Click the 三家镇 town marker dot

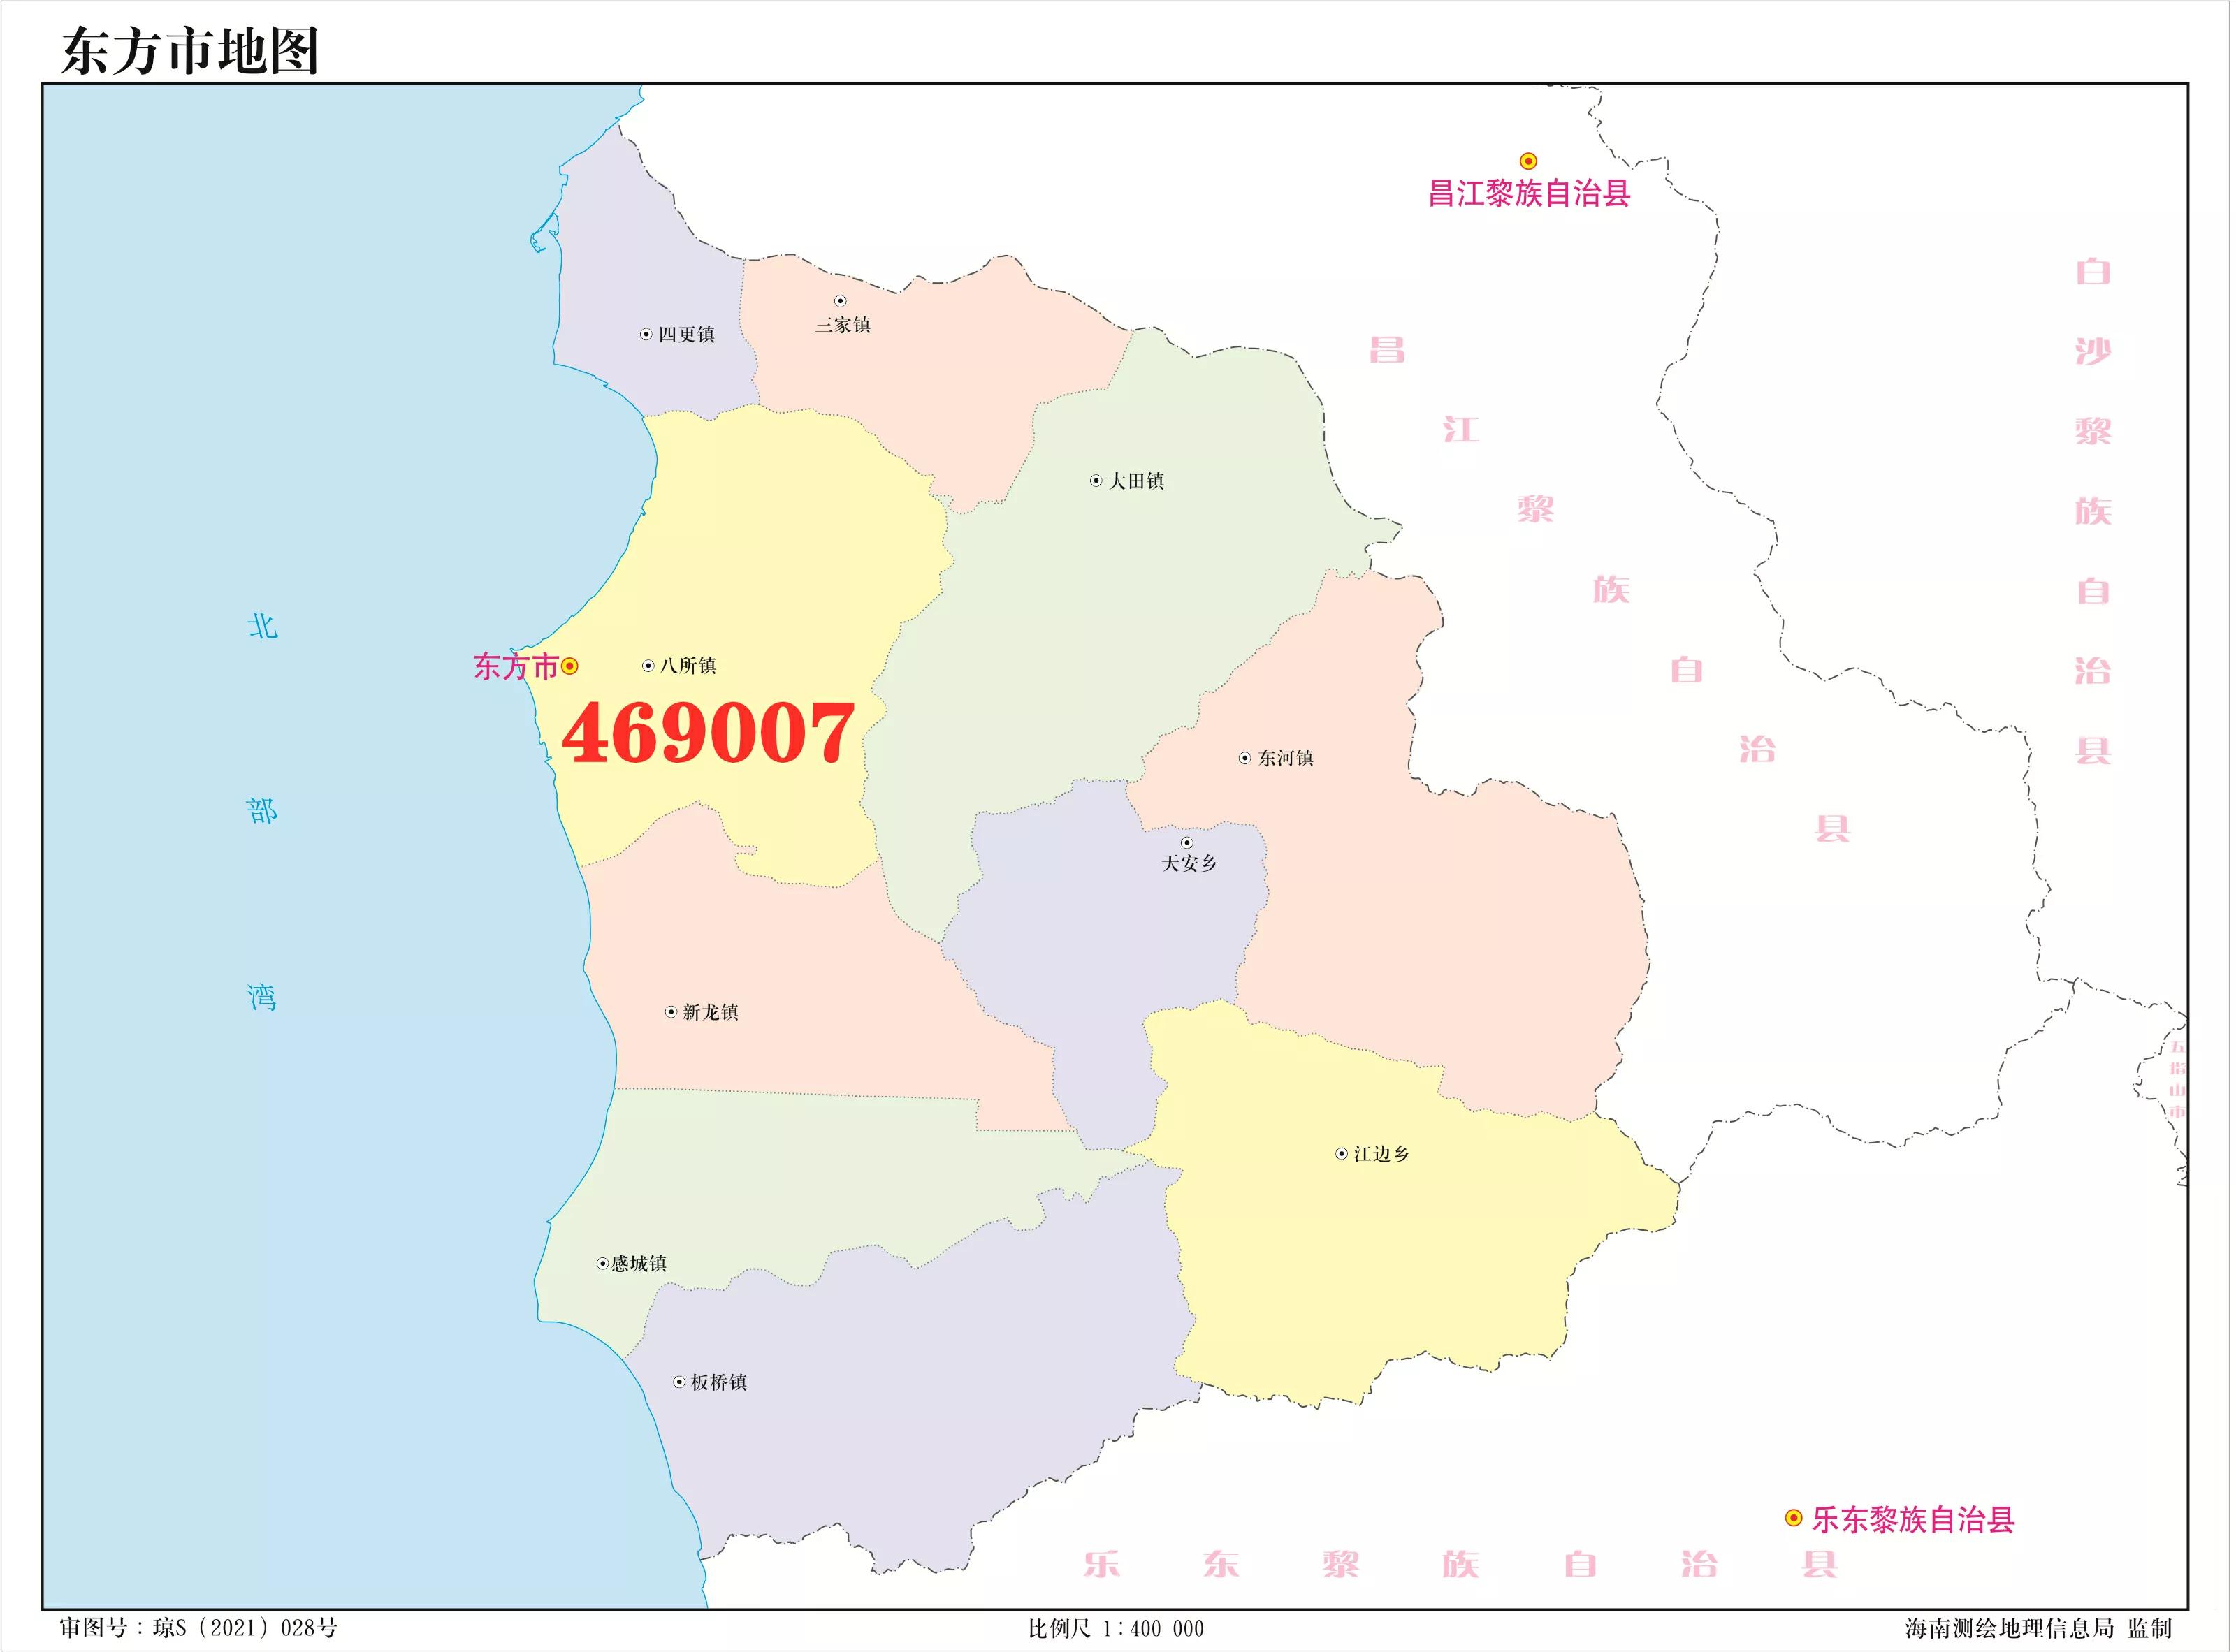841,302
